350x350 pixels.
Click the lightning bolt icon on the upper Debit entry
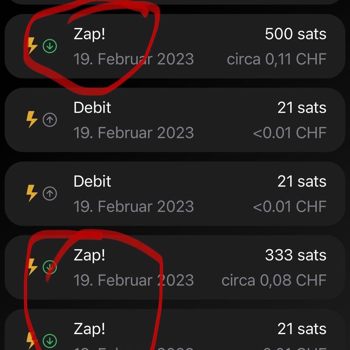(x=32, y=120)
